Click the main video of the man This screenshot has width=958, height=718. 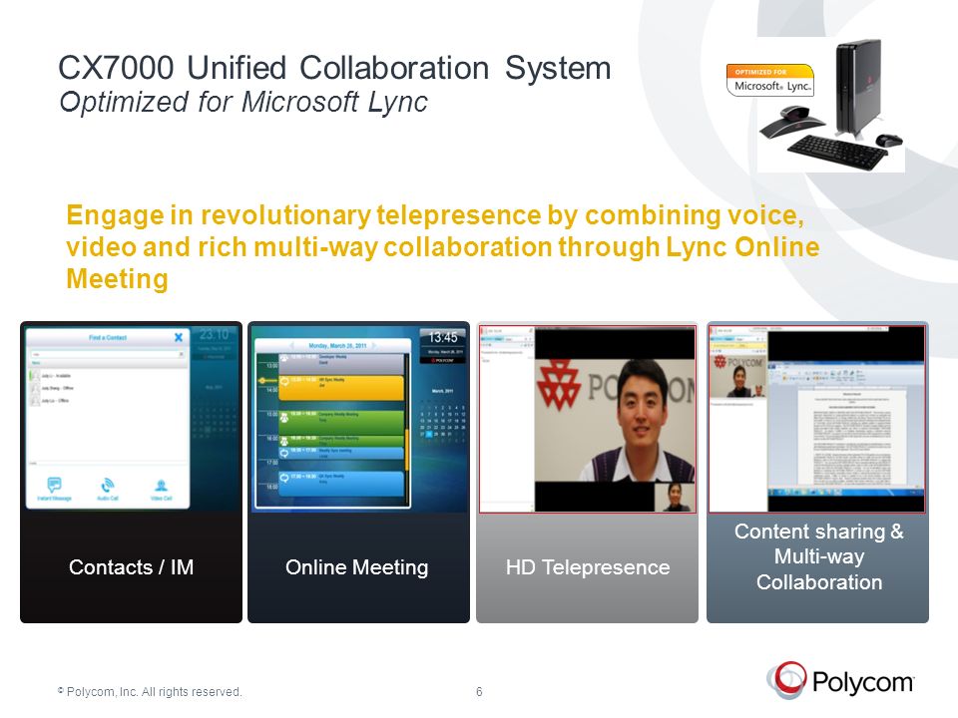(x=615, y=420)
